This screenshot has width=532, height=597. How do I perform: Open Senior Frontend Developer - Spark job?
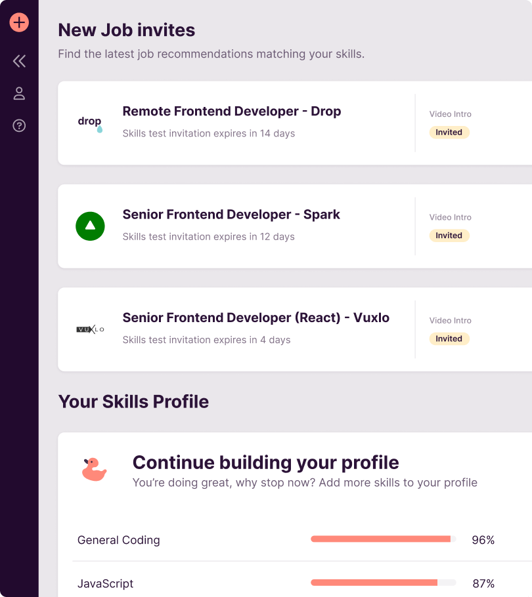tap(231, 215)
